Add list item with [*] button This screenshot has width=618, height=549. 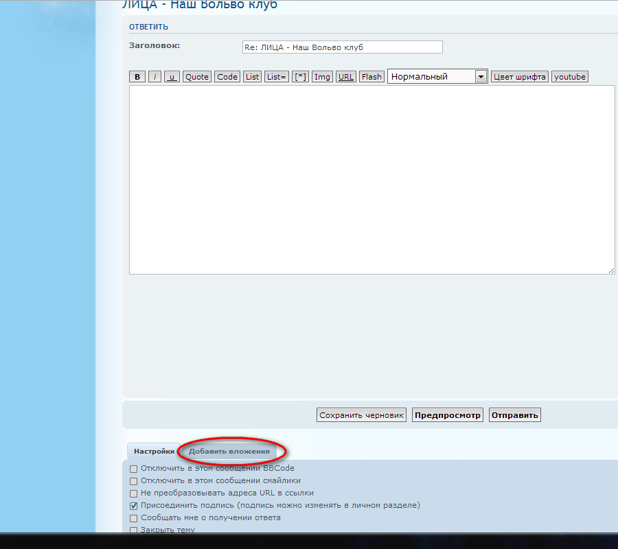(x=301, y=77)
